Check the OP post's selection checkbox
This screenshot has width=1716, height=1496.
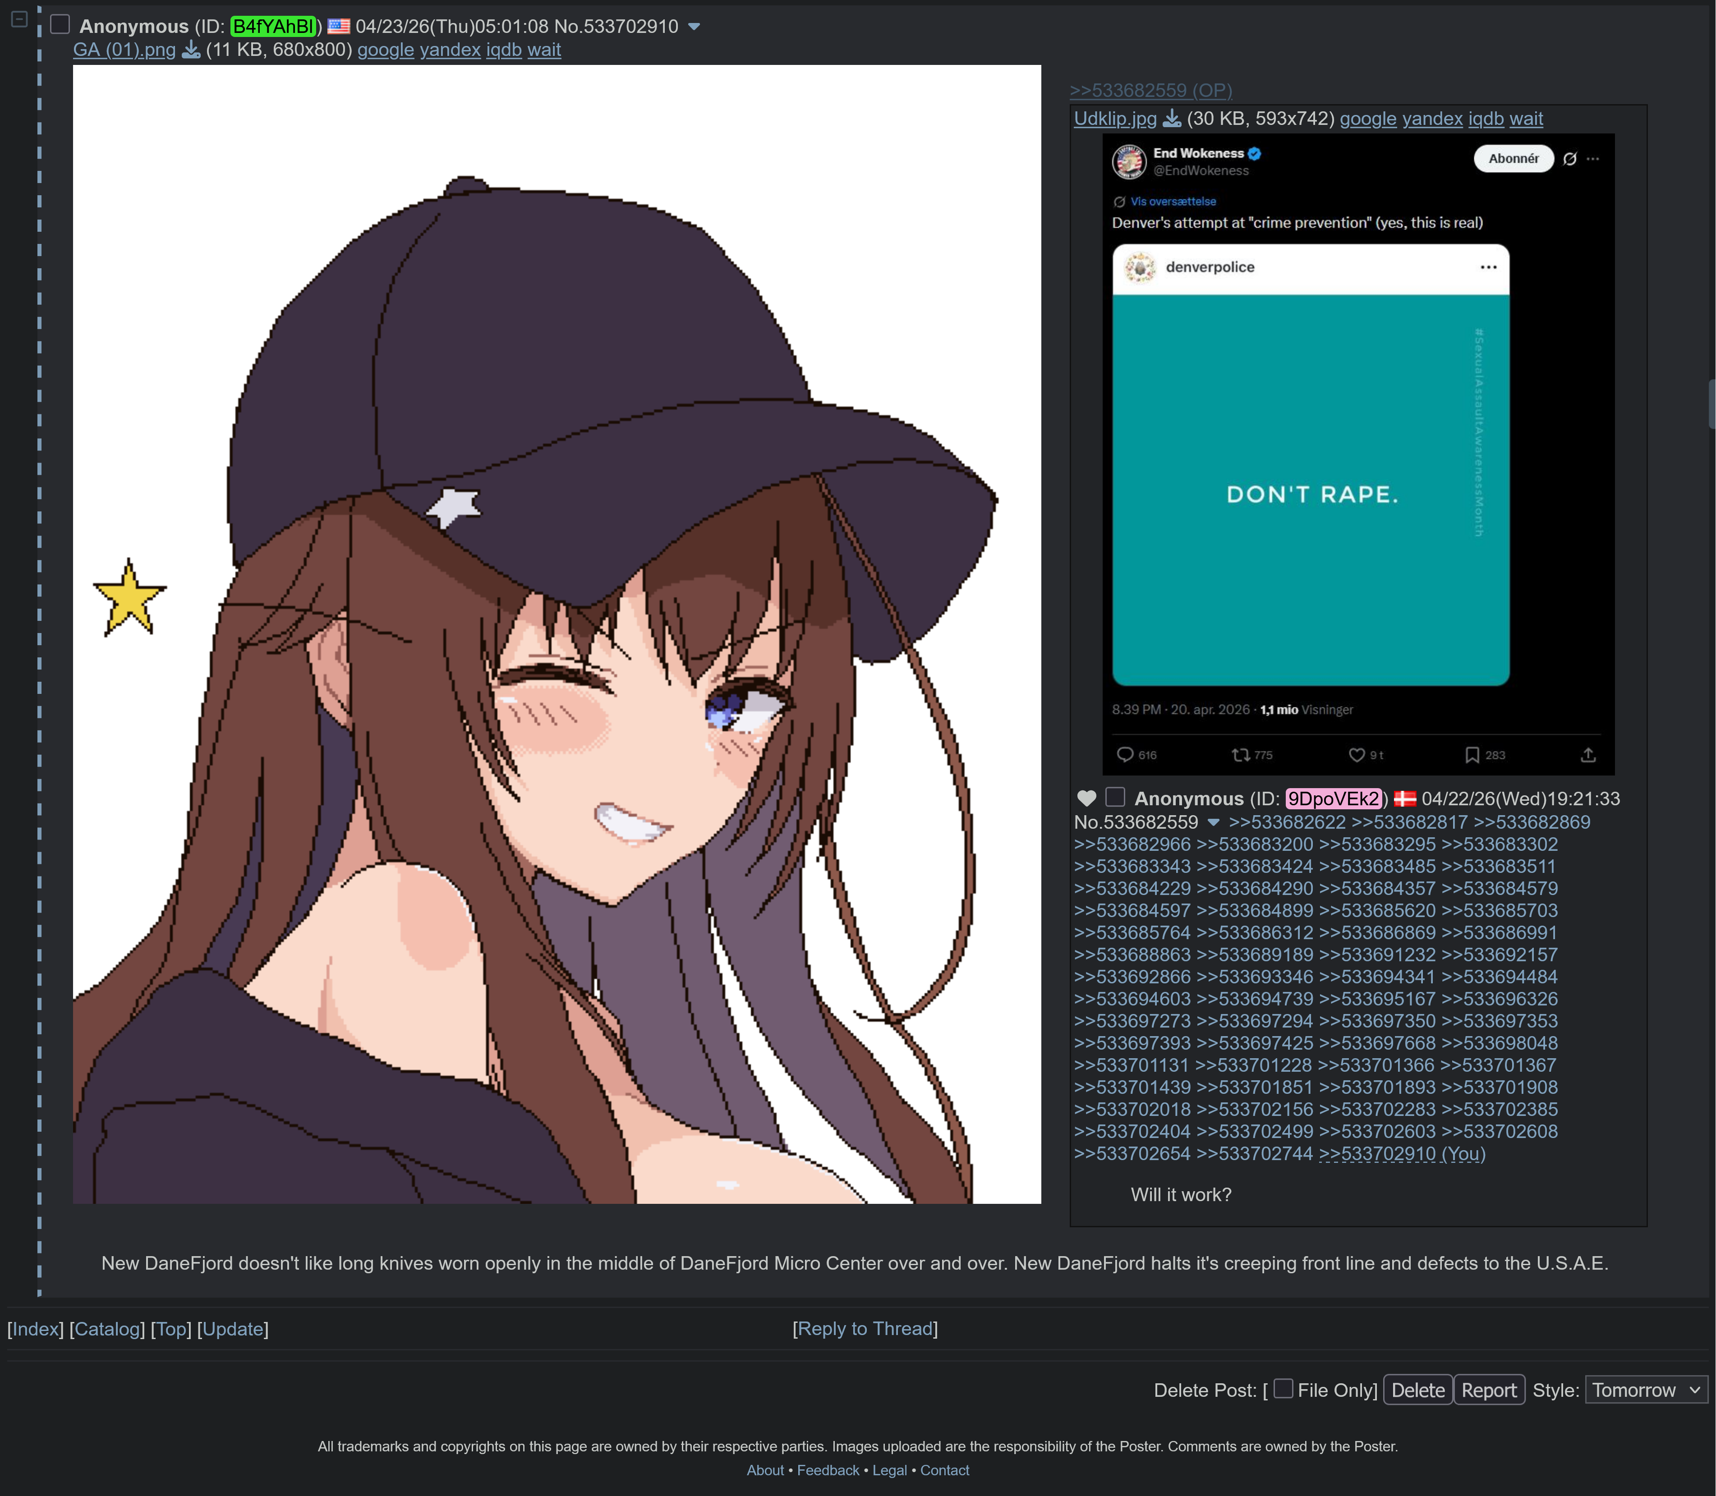point(1116,797)
